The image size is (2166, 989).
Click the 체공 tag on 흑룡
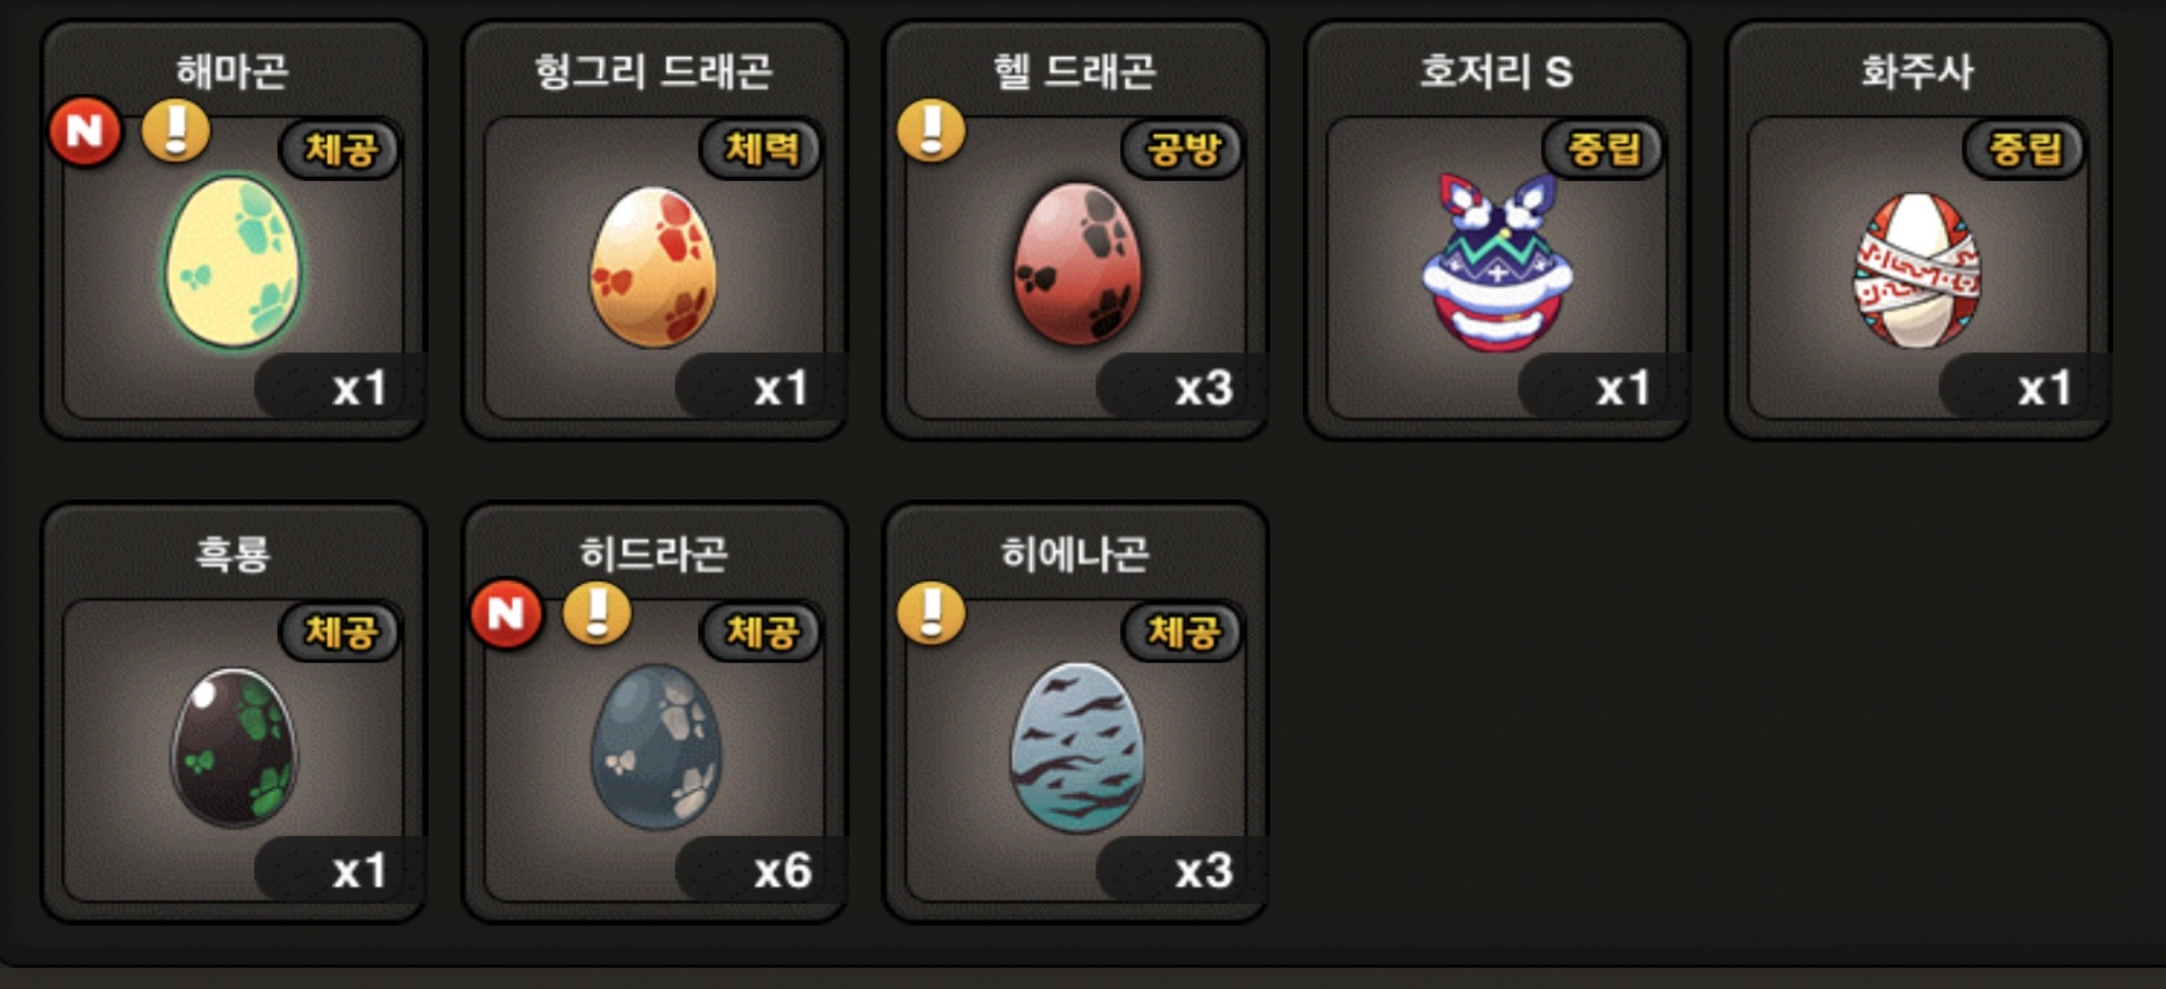point(340,632)
